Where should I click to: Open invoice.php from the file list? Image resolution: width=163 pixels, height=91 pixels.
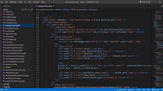(x=9, y=14)
